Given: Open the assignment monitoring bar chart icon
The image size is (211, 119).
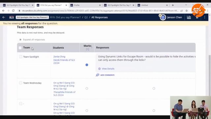Looking at the screenshot, I should click(189, 17).
